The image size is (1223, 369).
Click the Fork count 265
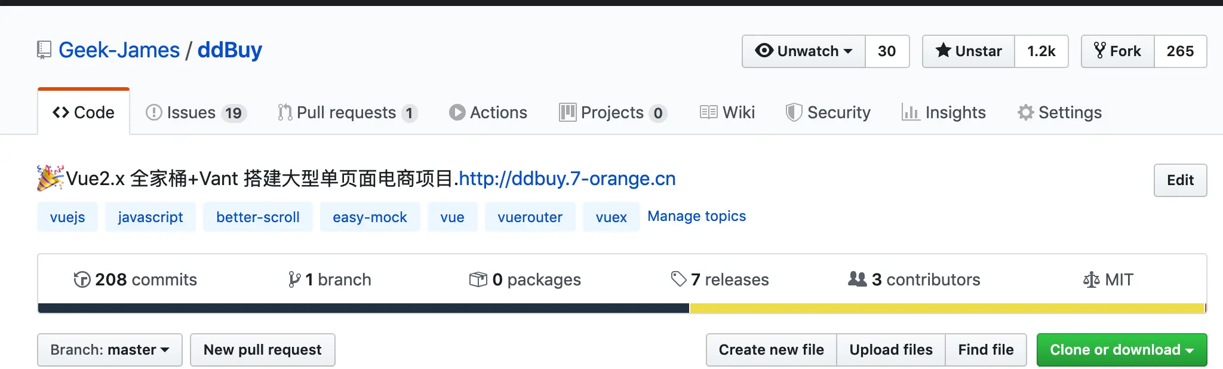pyautogui.click(x=1180, y=51)
